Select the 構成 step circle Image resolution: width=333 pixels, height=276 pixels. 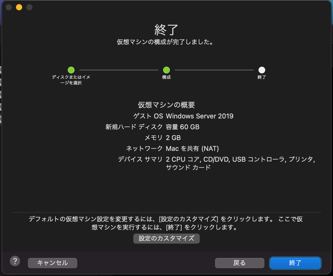click(166, 70)
